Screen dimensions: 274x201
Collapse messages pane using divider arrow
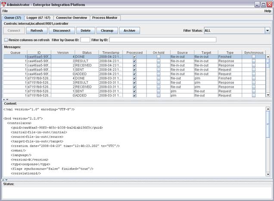click(x=3, y=99)
